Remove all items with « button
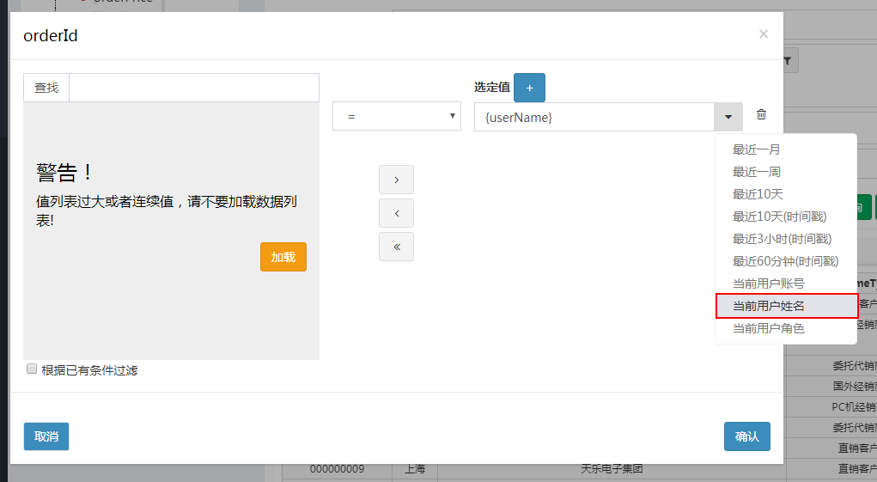 397,247
